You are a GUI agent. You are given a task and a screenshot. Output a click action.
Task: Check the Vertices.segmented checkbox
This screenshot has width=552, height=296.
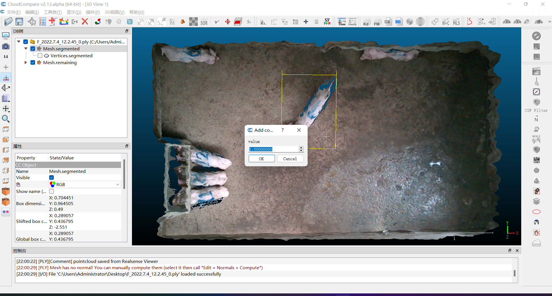point(40,56)
